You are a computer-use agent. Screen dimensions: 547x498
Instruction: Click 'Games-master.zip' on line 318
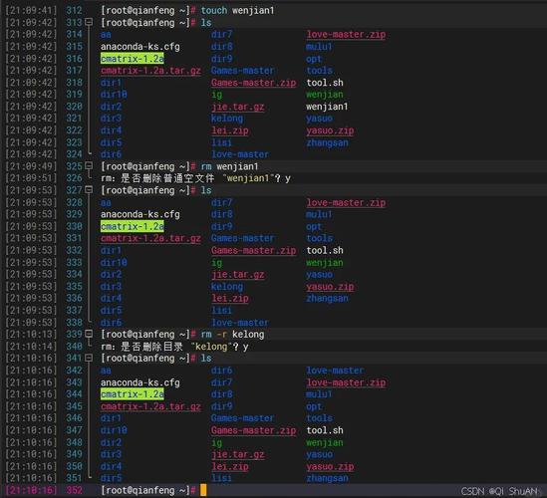tap(254, 83)
